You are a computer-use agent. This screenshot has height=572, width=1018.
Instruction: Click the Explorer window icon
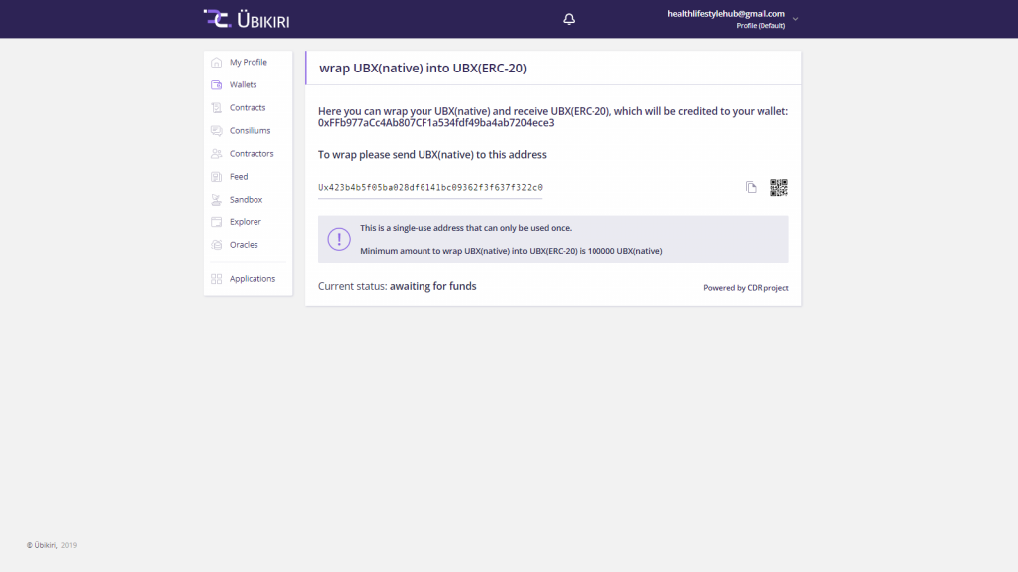click(x=216, y=222)
